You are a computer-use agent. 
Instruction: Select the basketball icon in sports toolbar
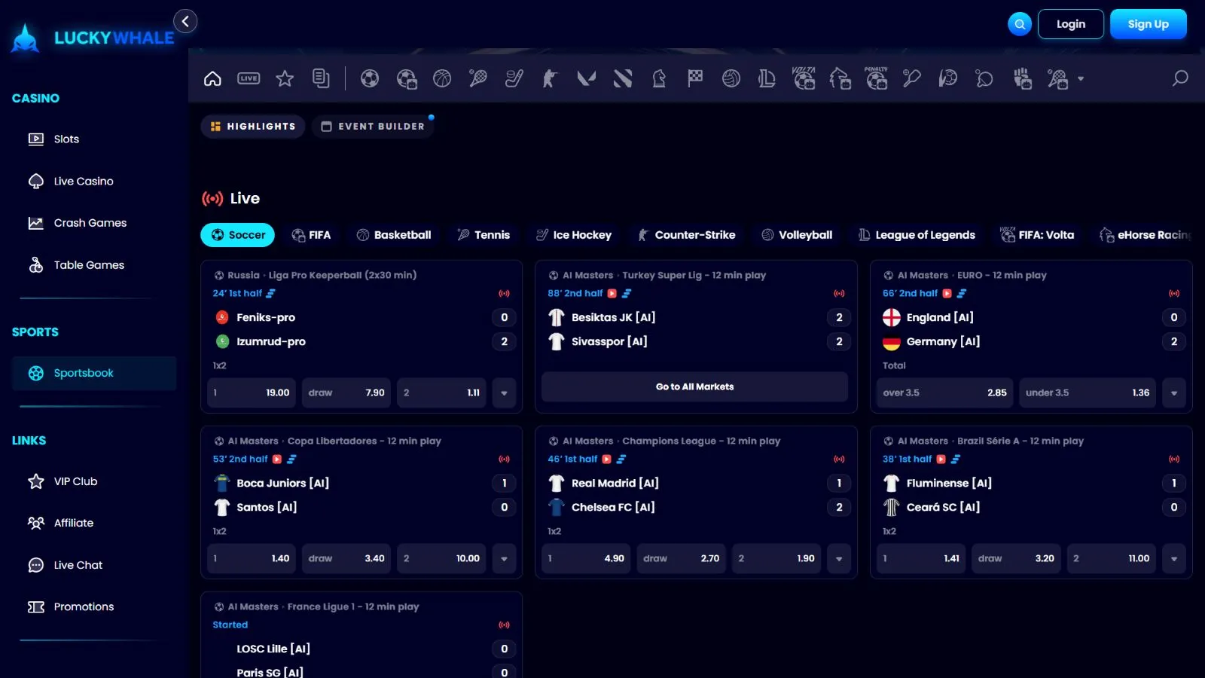tap(442, 78)
